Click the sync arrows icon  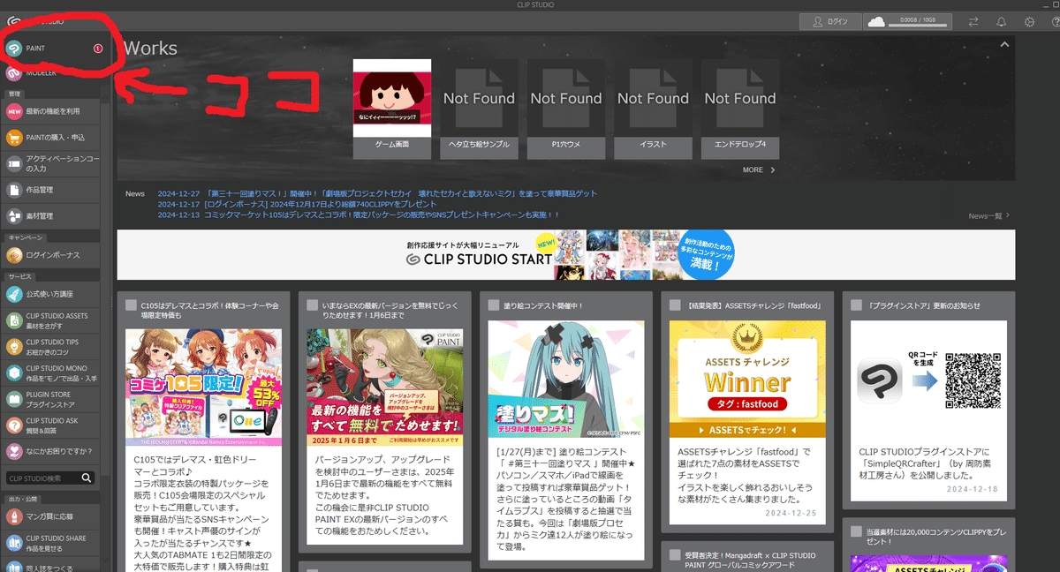[x=973, y=21]
